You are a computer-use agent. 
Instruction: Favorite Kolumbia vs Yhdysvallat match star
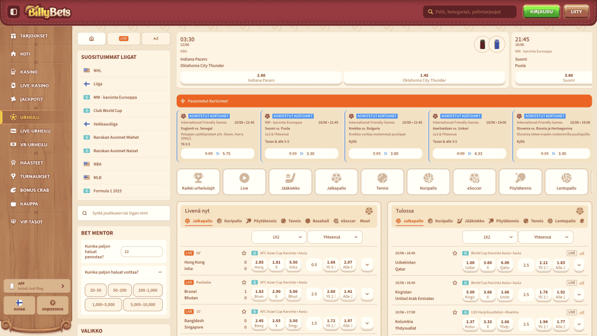[455, 312]
